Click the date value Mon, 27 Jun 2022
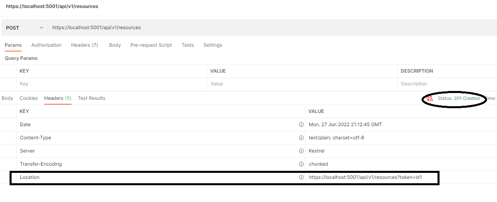Screen dimensions: 497x202 click(345, 125)
